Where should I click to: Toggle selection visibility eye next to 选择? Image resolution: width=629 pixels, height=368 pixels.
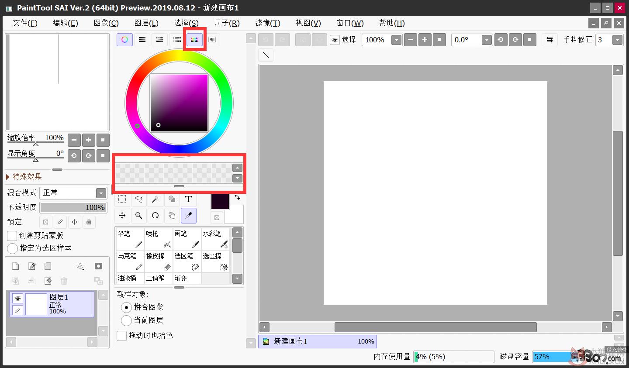tap(335, 40)
